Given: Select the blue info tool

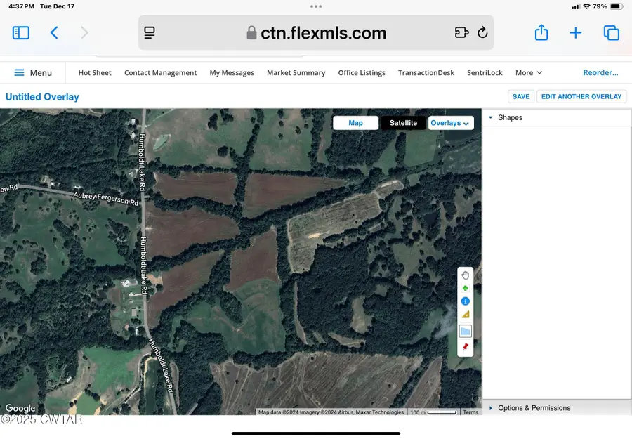Looking at the screenshot, I should point(465,301).
